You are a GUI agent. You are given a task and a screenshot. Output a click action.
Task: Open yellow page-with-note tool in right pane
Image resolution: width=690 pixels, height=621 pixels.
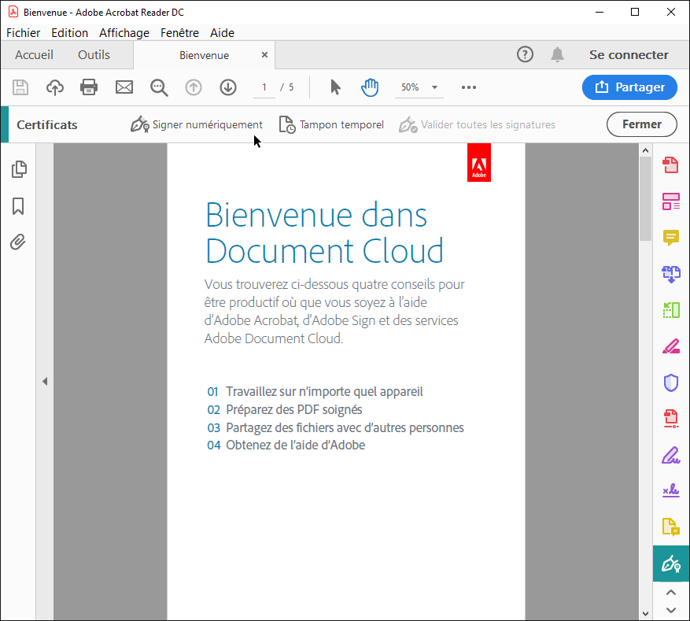(670, 527)
